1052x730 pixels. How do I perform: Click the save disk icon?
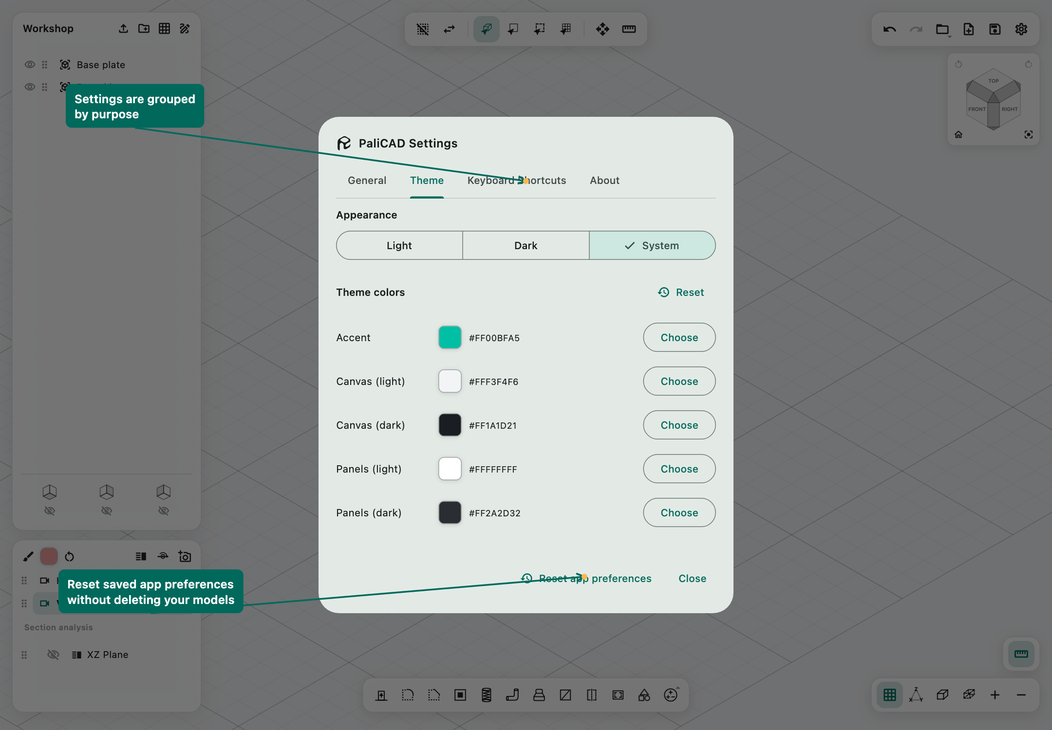995,29
